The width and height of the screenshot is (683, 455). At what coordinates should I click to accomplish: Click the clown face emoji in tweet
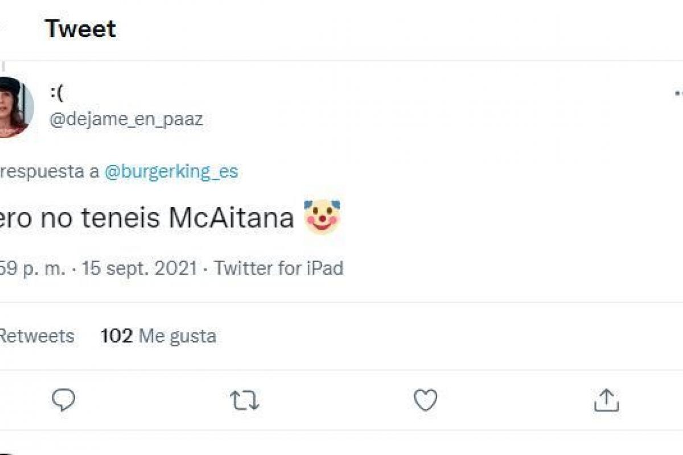(x=322, y=217)
